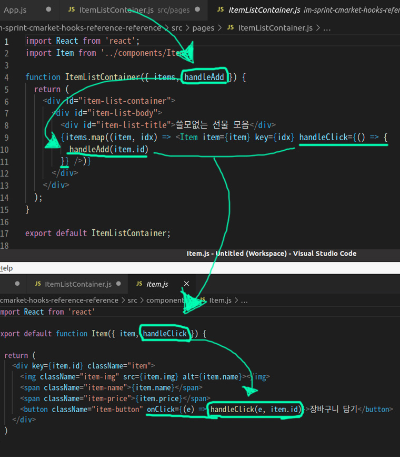Click line number 9 in gutter
Screen dimensions: 400x457
point(6,138)
